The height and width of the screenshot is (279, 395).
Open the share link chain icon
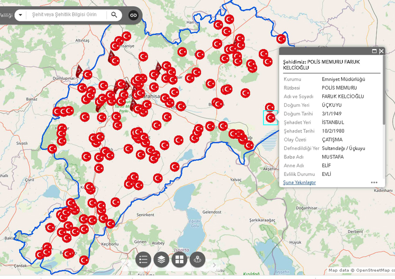click(133, 15)
